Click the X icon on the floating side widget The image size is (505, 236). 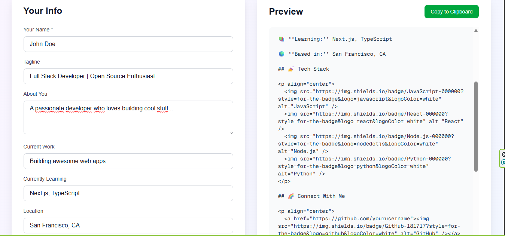[x=503, y=153]
